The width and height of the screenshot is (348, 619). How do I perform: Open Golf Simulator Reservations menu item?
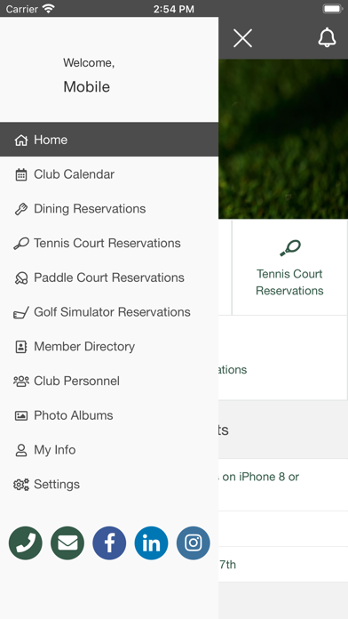point(109,312)
